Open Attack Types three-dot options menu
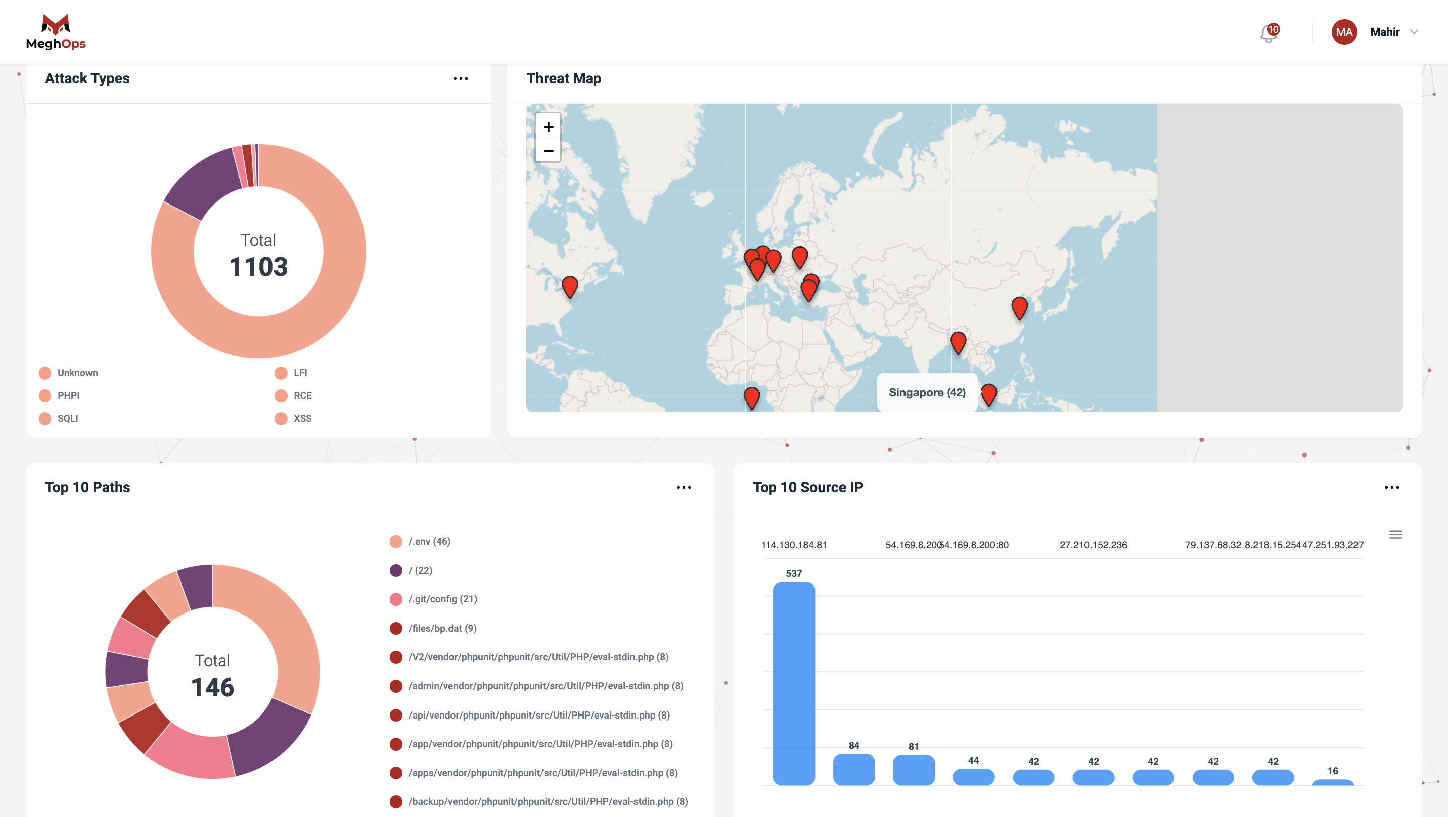This screenshot has width=1448, height=817. (461, 79)
